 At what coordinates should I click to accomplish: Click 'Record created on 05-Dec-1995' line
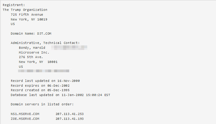pyautogui.click(x=40, y=90)
